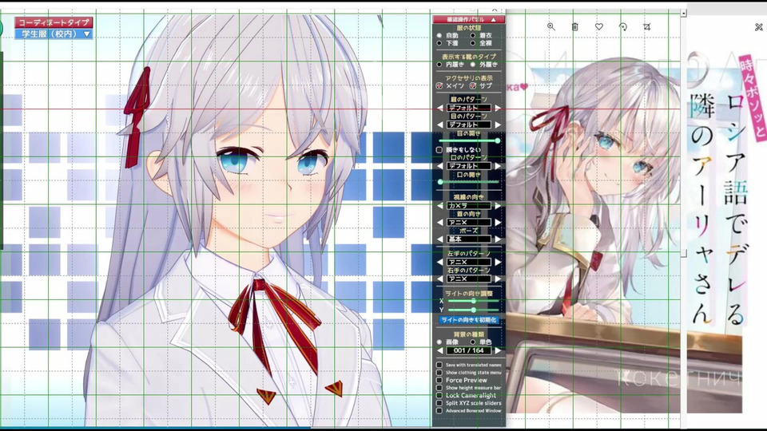
Task: Select 自動 clothing state radio
Action: click(x=439, y=35)
